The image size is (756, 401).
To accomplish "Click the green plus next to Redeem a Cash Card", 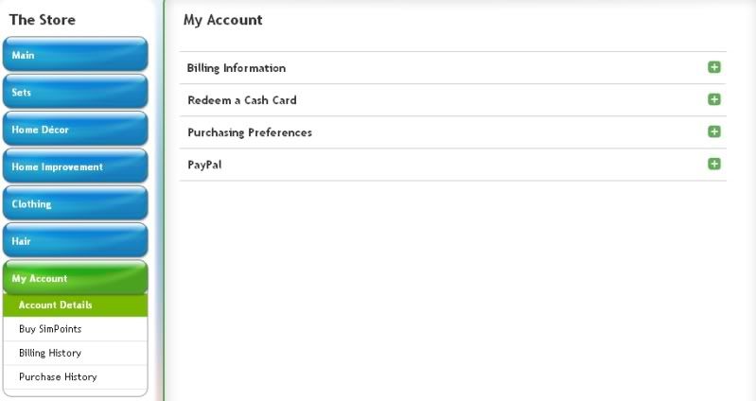I will pos(714,99).
